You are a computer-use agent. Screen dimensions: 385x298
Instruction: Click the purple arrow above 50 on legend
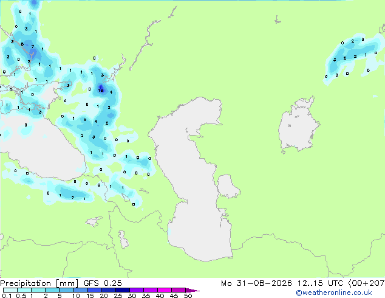tap(192, 290)
